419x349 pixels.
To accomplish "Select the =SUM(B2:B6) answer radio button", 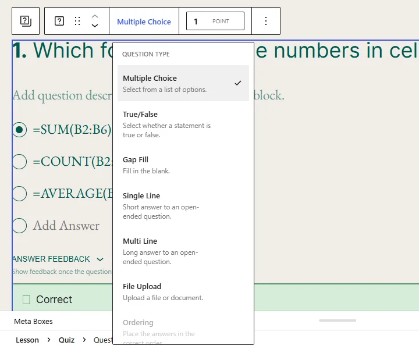I will [20, 130].
